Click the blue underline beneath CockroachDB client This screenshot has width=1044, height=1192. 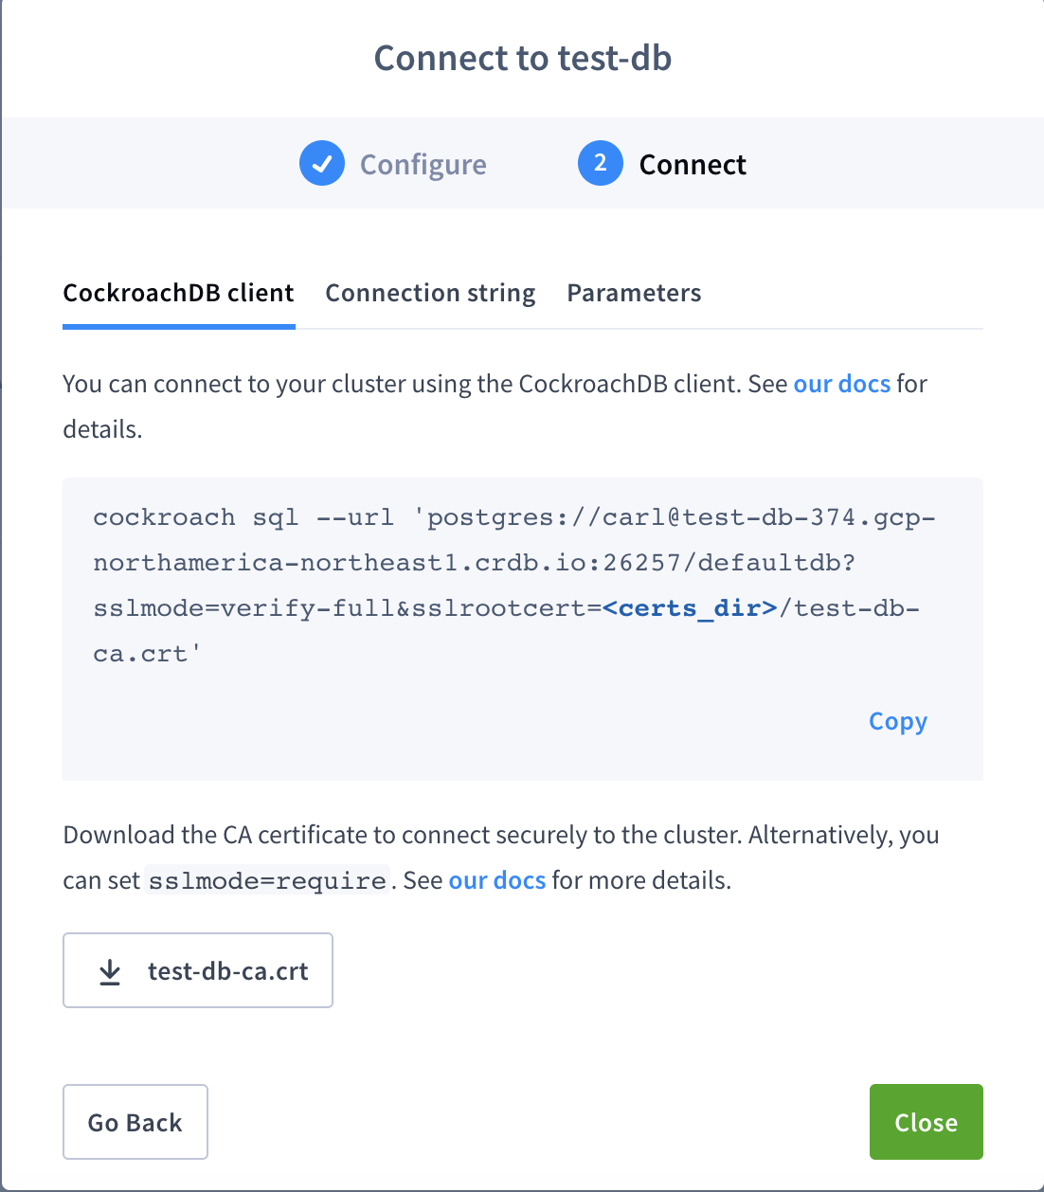(x=178, y=326)
